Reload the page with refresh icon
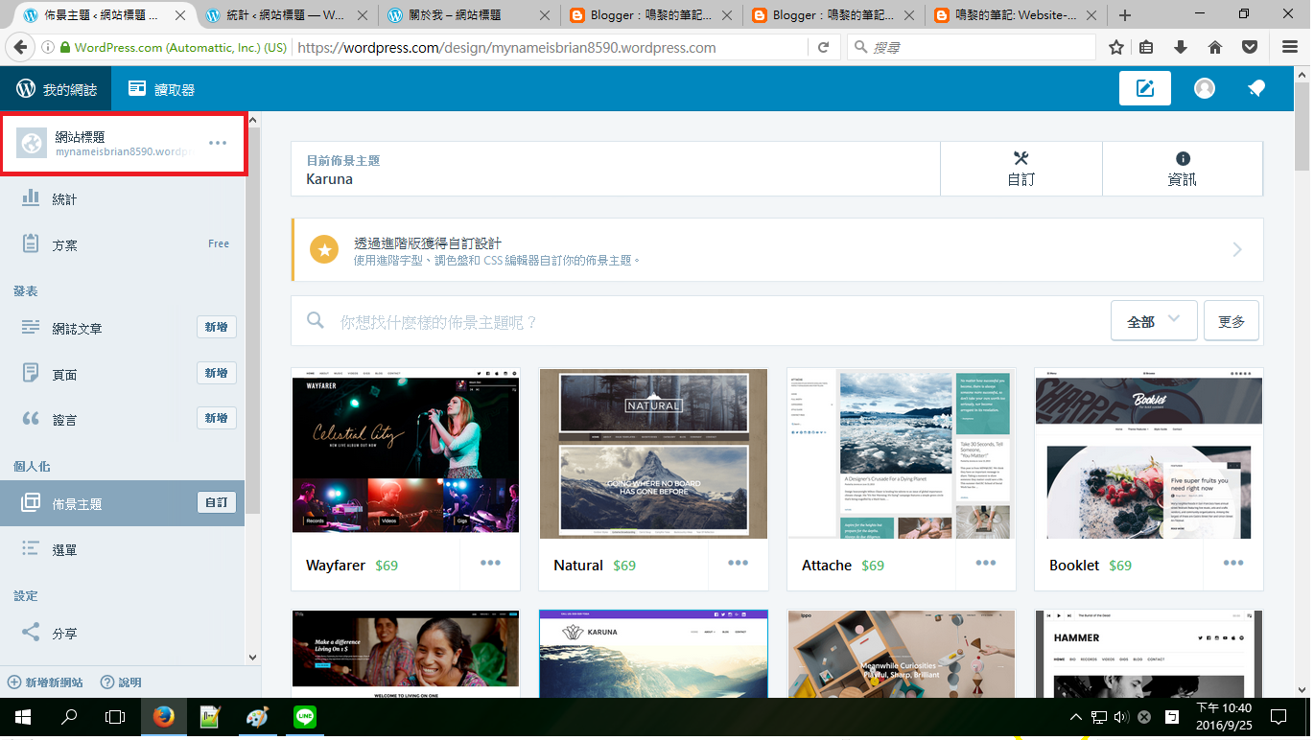 [823, 47]
